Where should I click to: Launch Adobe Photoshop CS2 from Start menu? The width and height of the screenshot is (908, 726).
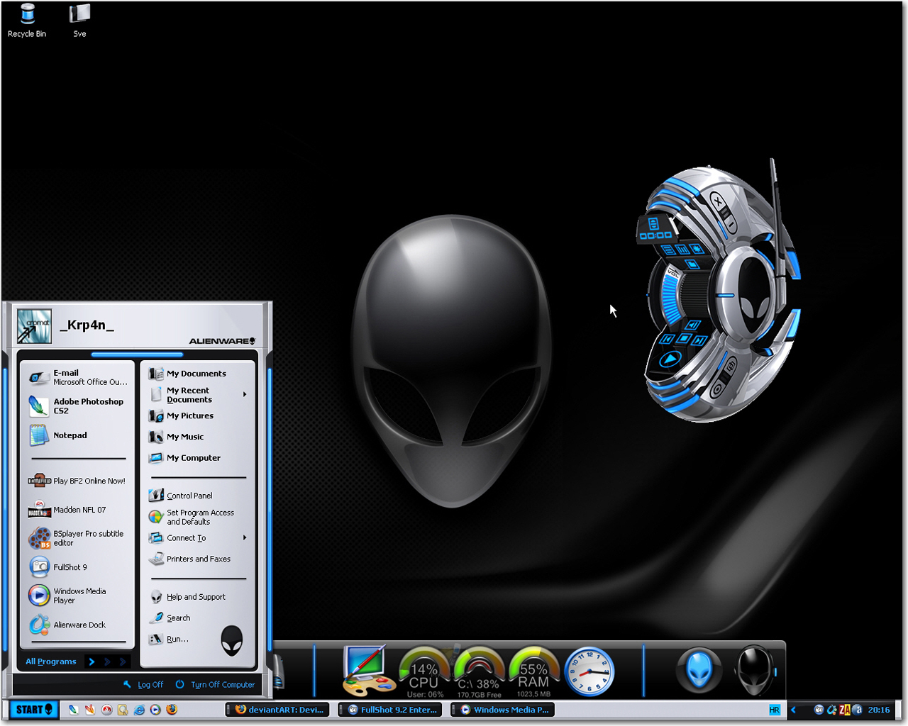[x=78, y=406]
